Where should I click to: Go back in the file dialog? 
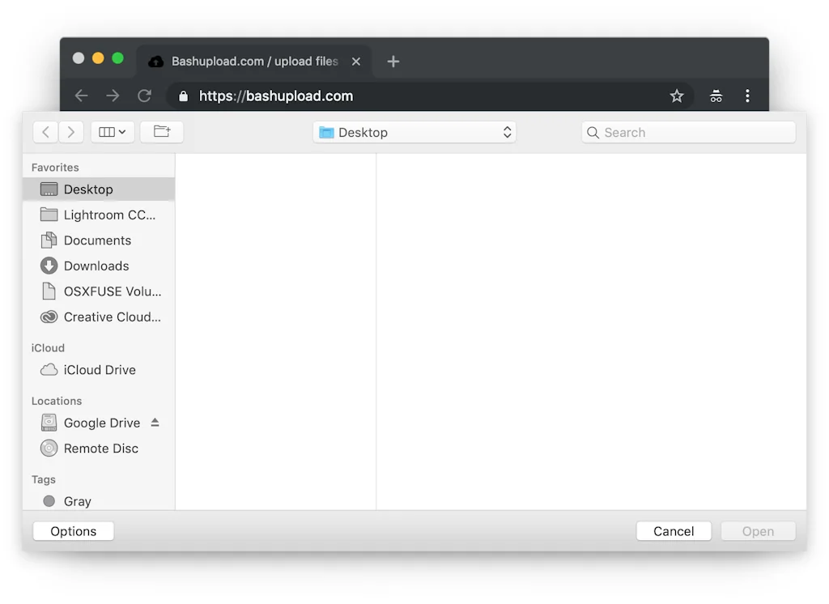click(45, 132)
